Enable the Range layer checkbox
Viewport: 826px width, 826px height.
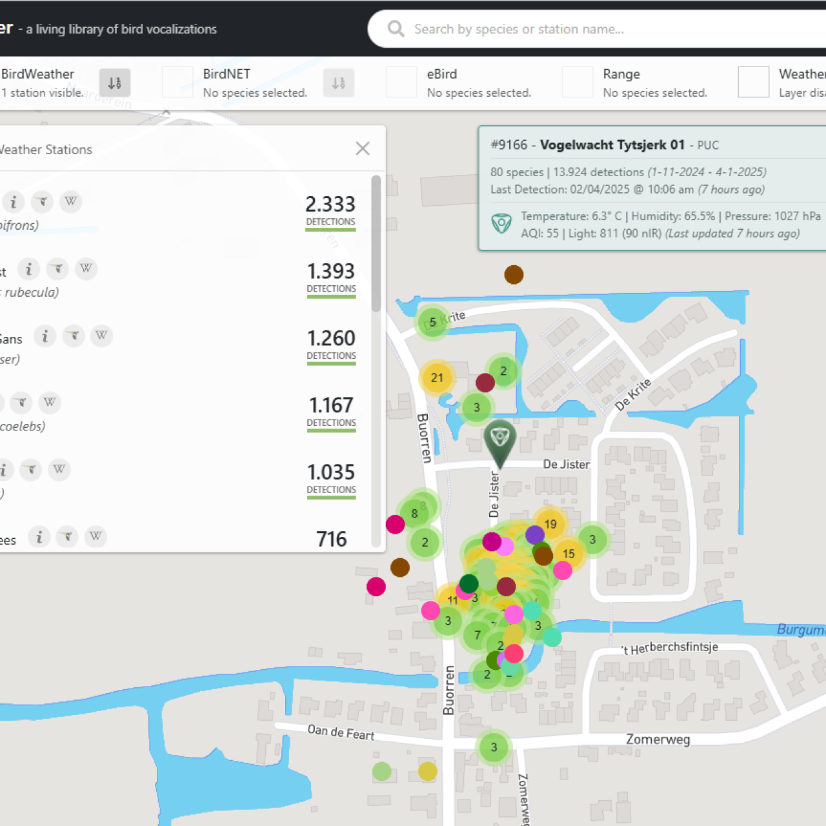click(578, 82)
